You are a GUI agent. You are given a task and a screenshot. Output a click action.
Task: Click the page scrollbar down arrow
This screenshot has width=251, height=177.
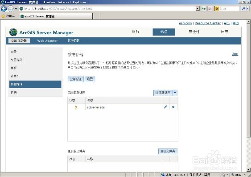(248, 169)
